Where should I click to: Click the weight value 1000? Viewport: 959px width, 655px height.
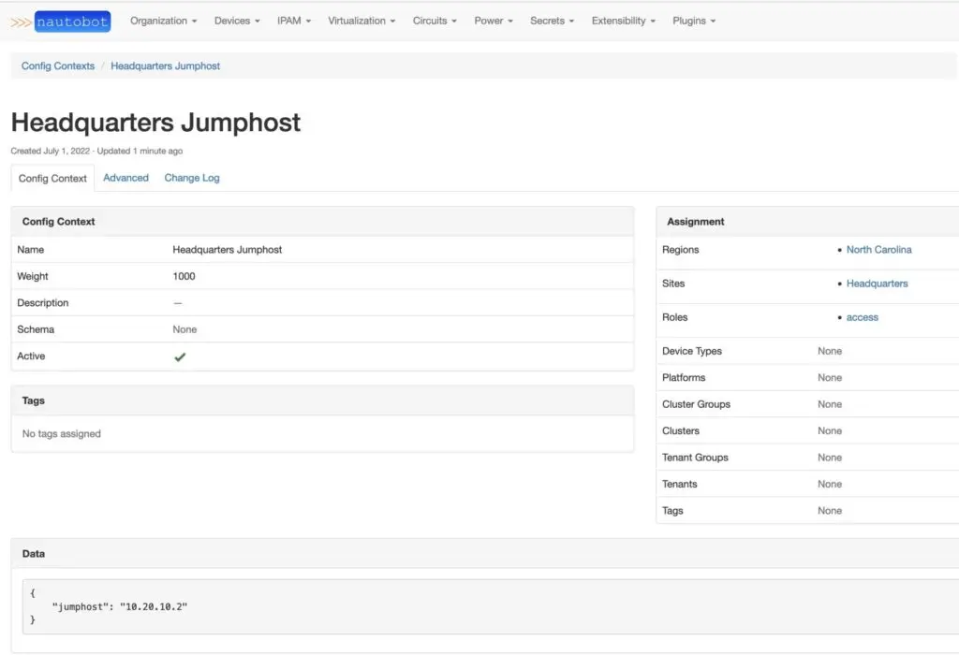point(184,276)
